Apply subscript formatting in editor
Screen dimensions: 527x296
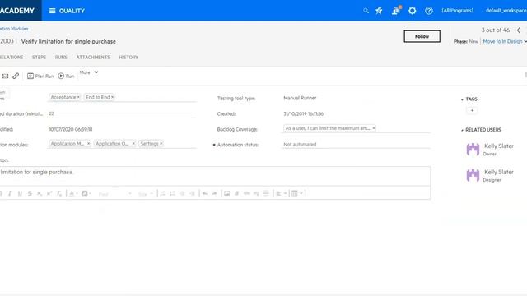(x=40, y=194)
